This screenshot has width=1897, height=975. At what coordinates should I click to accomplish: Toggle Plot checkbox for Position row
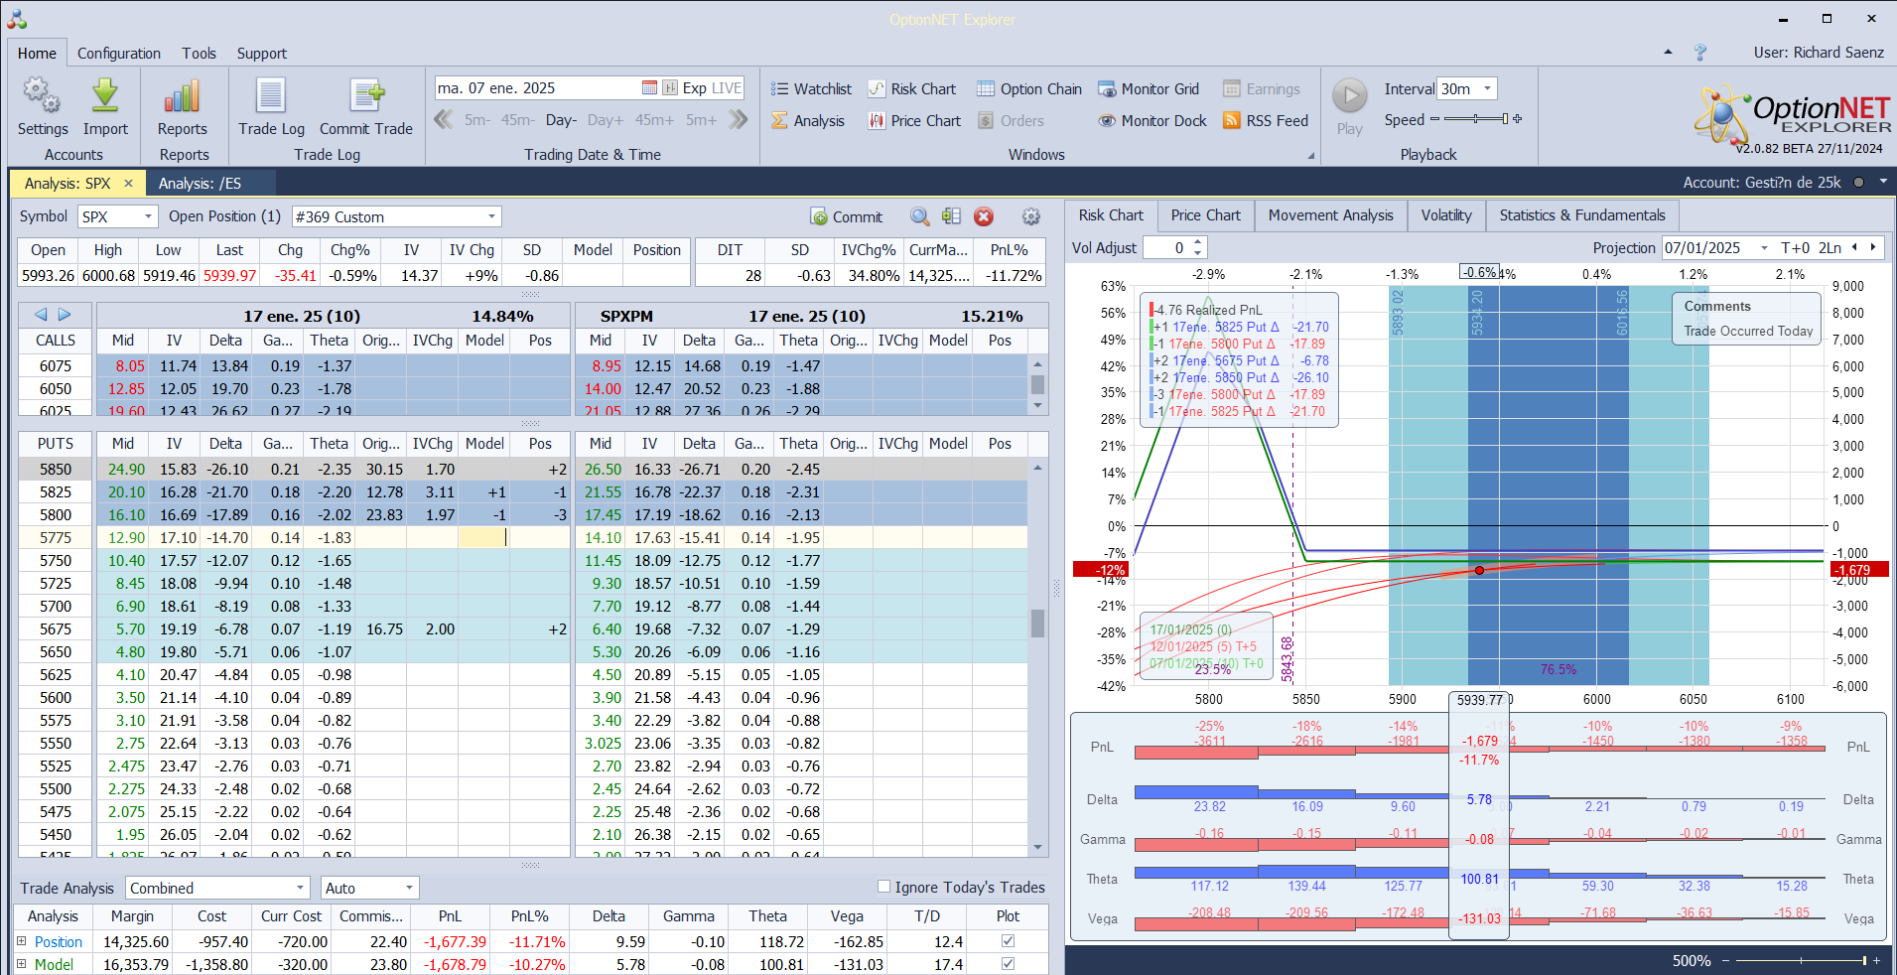(1008, 941)
